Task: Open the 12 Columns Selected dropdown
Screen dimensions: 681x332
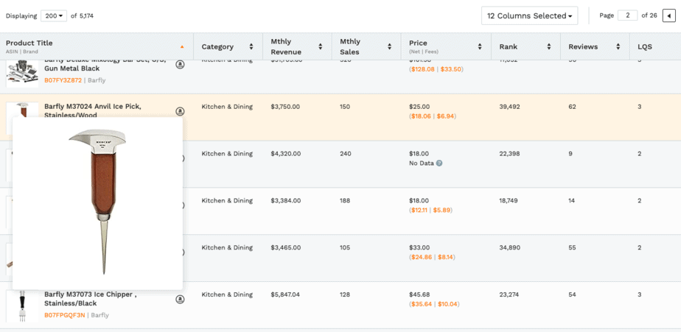Action: coord(529,15)
